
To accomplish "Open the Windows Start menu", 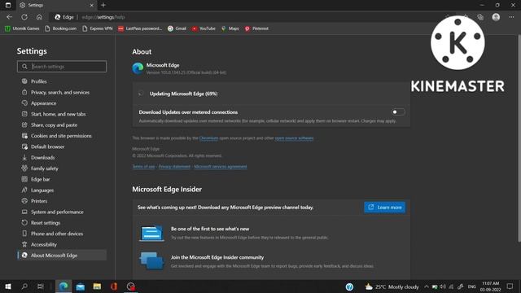I will [8, 286].
